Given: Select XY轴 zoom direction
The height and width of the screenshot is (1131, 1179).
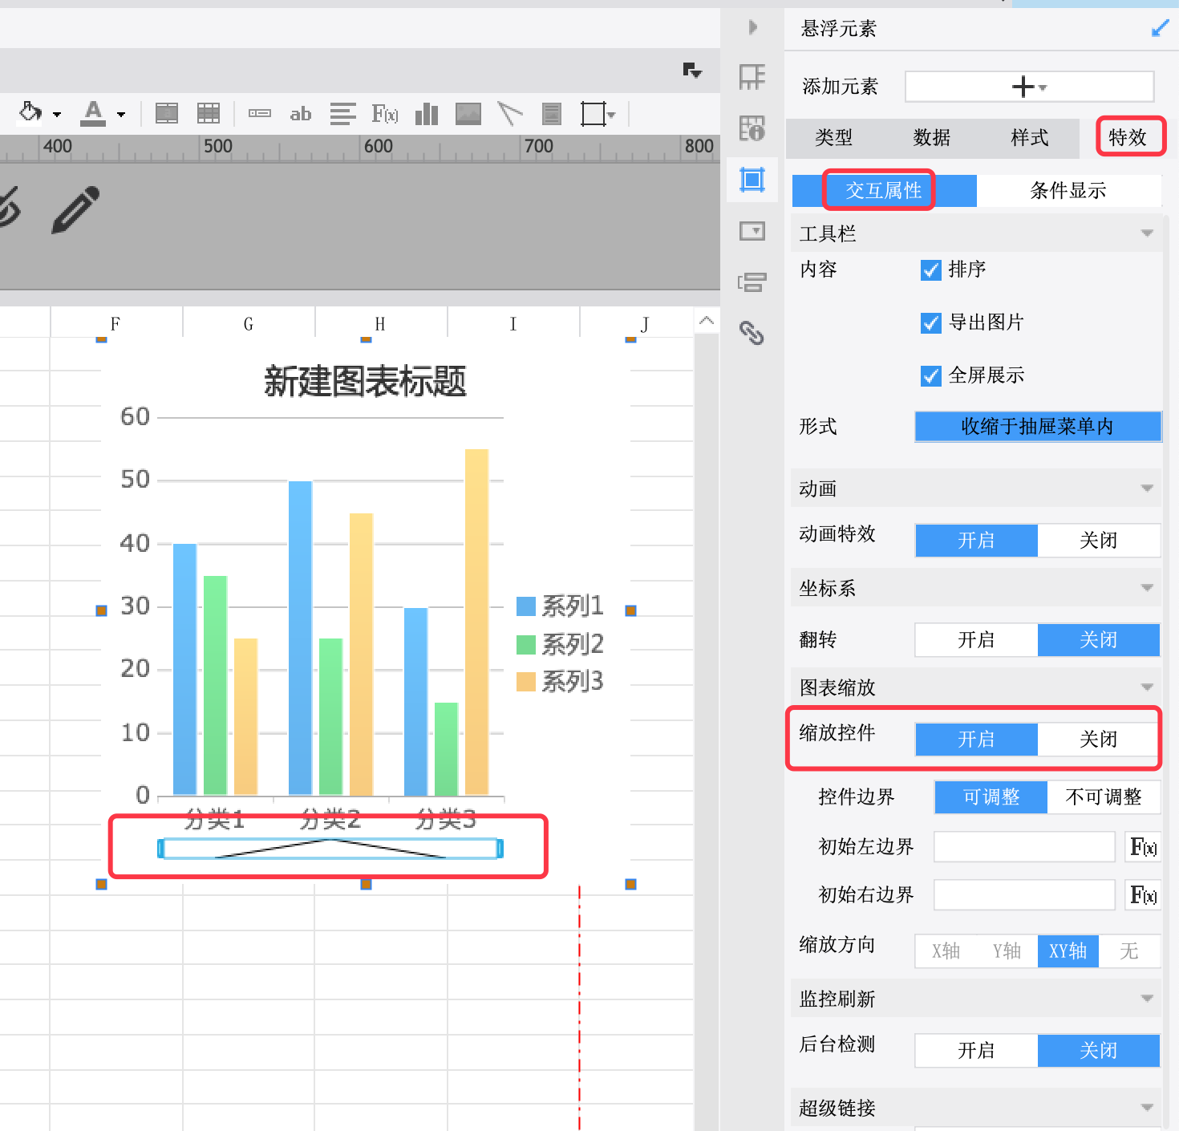Looking at the screenshot, I should pos(1068,951).
